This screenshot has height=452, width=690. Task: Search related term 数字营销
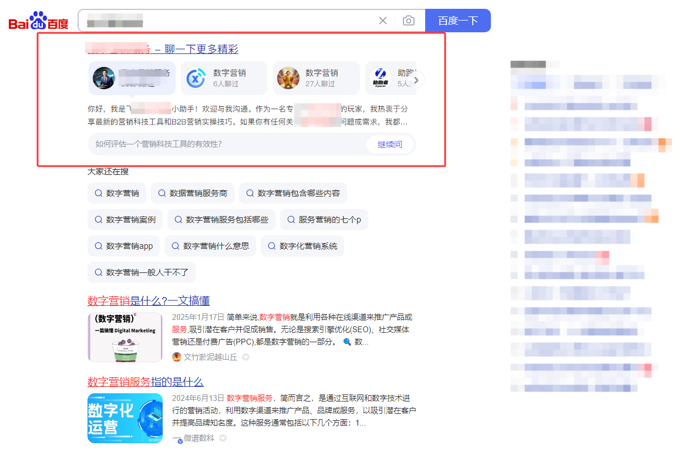click(117, 193)
